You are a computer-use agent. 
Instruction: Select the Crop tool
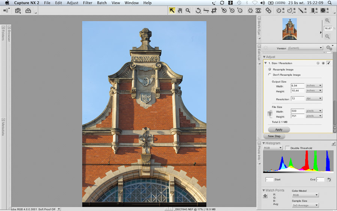click(214, 10)
